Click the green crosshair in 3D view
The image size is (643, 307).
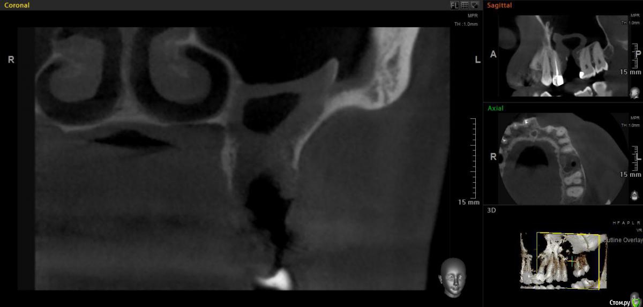pos(572,261)
